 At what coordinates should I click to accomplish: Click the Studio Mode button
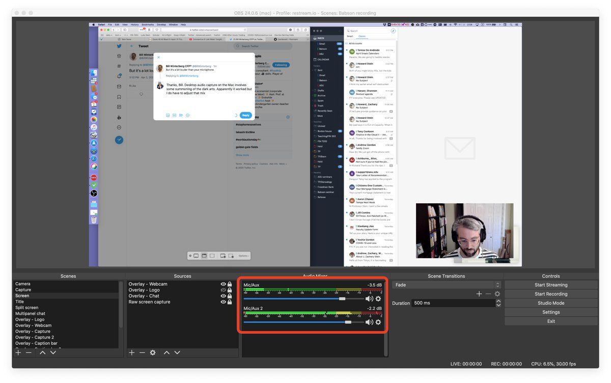click(551, 303)
